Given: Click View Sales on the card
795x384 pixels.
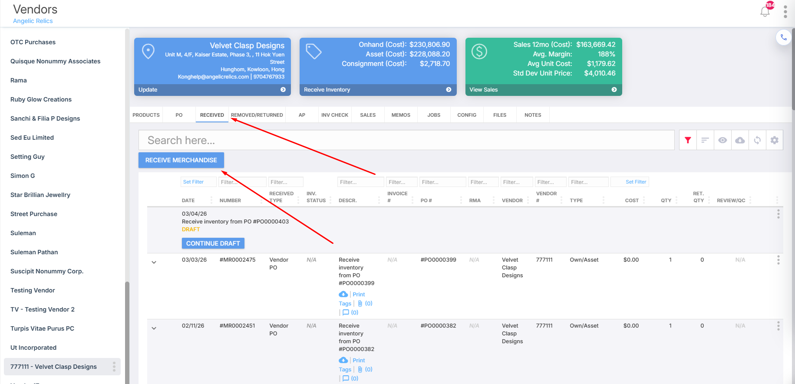Looking at the screenshot, I should pos(484,90).
